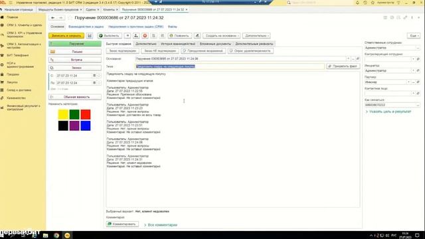Viewport: 425px width, 239px height.
Task: Select the Письмо interaction type
Action: point(75,52)
